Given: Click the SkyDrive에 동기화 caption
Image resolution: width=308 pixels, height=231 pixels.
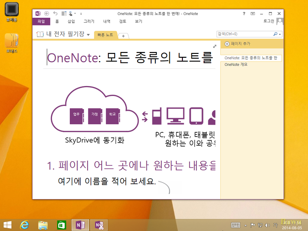Looking at the screenshot, I should pyautogui.click(x=94, y=140).
